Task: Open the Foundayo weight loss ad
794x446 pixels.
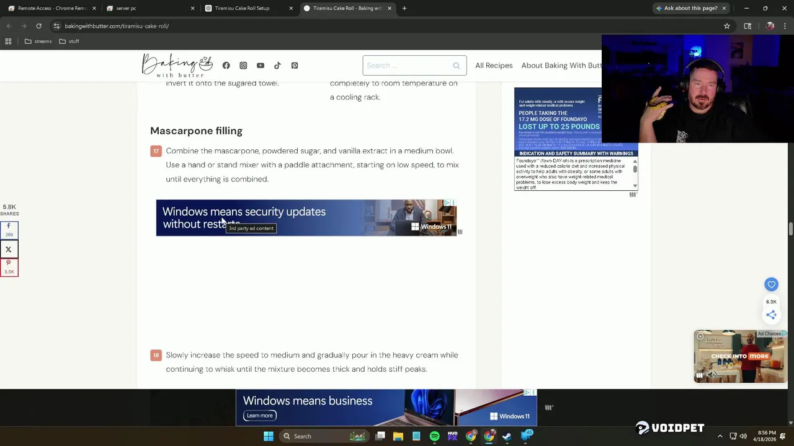Action: 576,139
